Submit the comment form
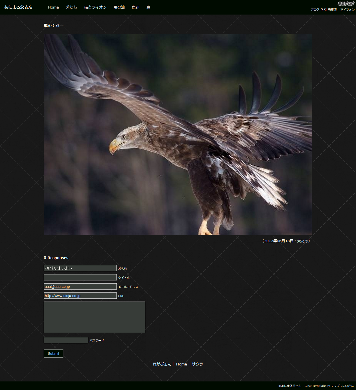The width and height of the screenshot is (356, 390). pos(53,353)
